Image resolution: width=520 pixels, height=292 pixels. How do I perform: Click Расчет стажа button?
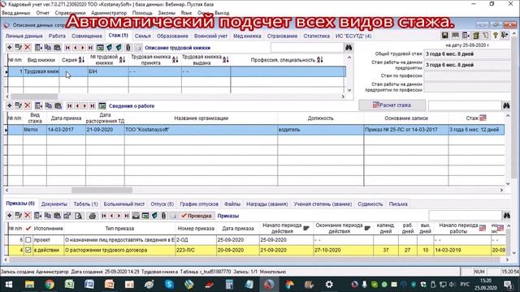coord(392,105)
